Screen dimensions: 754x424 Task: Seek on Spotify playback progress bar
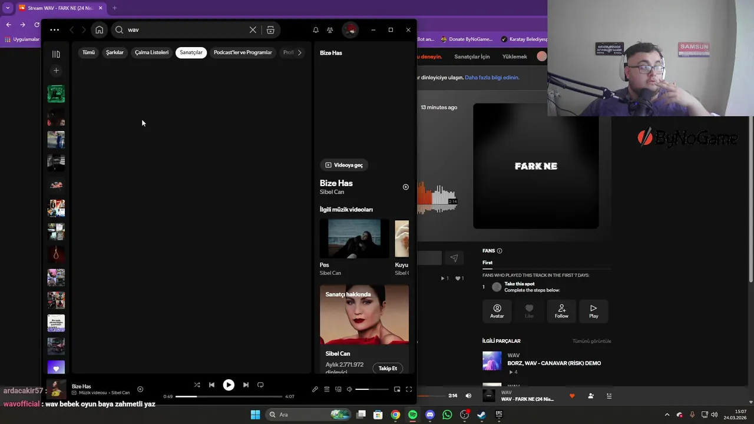click(229, 396)
